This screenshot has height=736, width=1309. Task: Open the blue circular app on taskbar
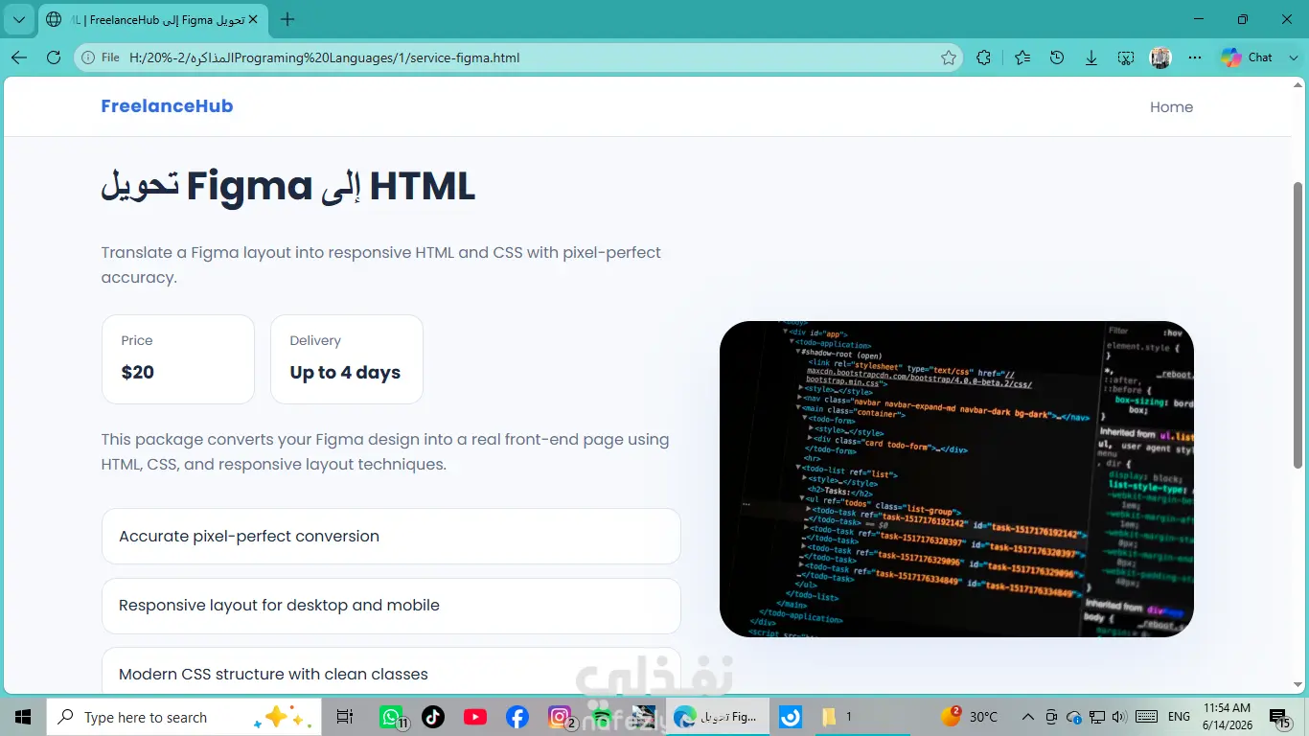click(x=791, y=717)
